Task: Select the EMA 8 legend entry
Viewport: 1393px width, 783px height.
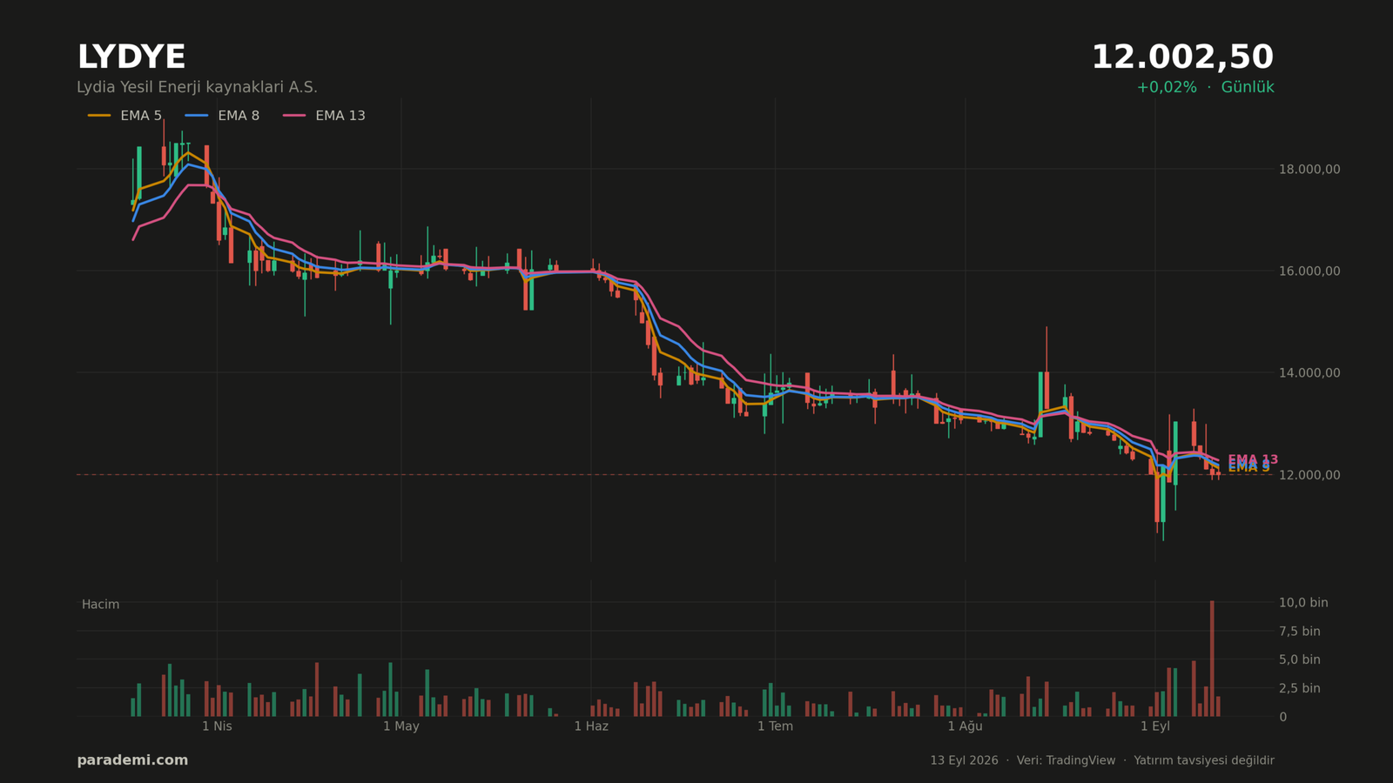Action: pos(222,116)
